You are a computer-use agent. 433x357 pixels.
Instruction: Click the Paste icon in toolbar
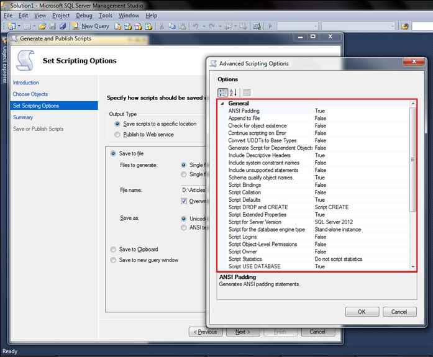[x=183, y=27]
